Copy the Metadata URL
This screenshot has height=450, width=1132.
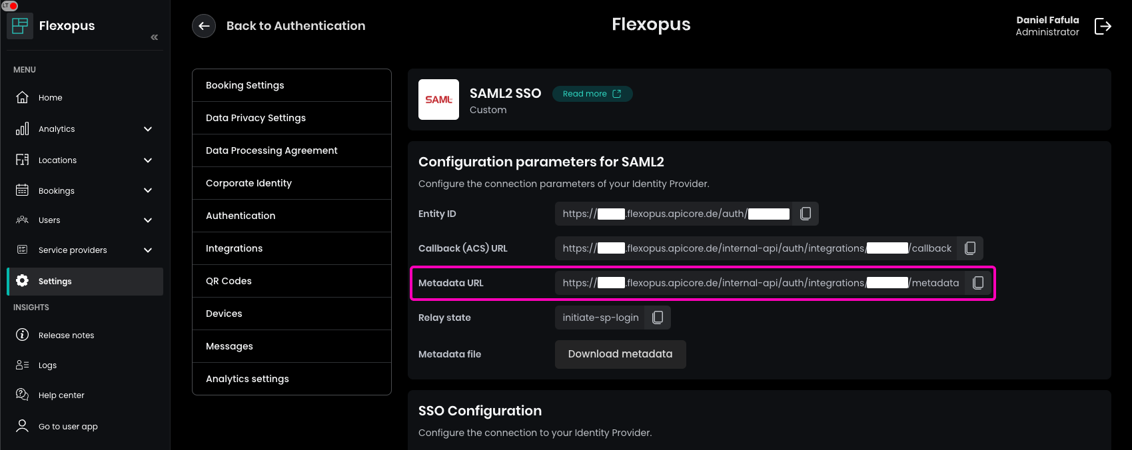977,283
